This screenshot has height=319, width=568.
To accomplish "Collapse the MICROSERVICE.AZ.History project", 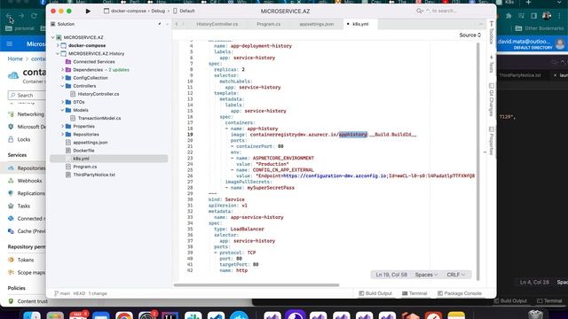I will [58, 53].
